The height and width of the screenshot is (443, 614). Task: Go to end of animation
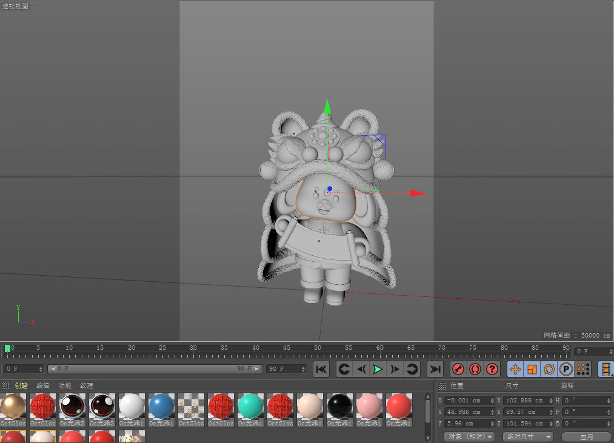(435, 369)
